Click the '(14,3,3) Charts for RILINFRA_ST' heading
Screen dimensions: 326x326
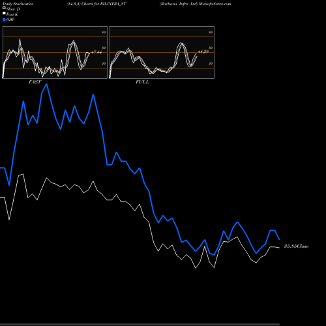[96, 4]
